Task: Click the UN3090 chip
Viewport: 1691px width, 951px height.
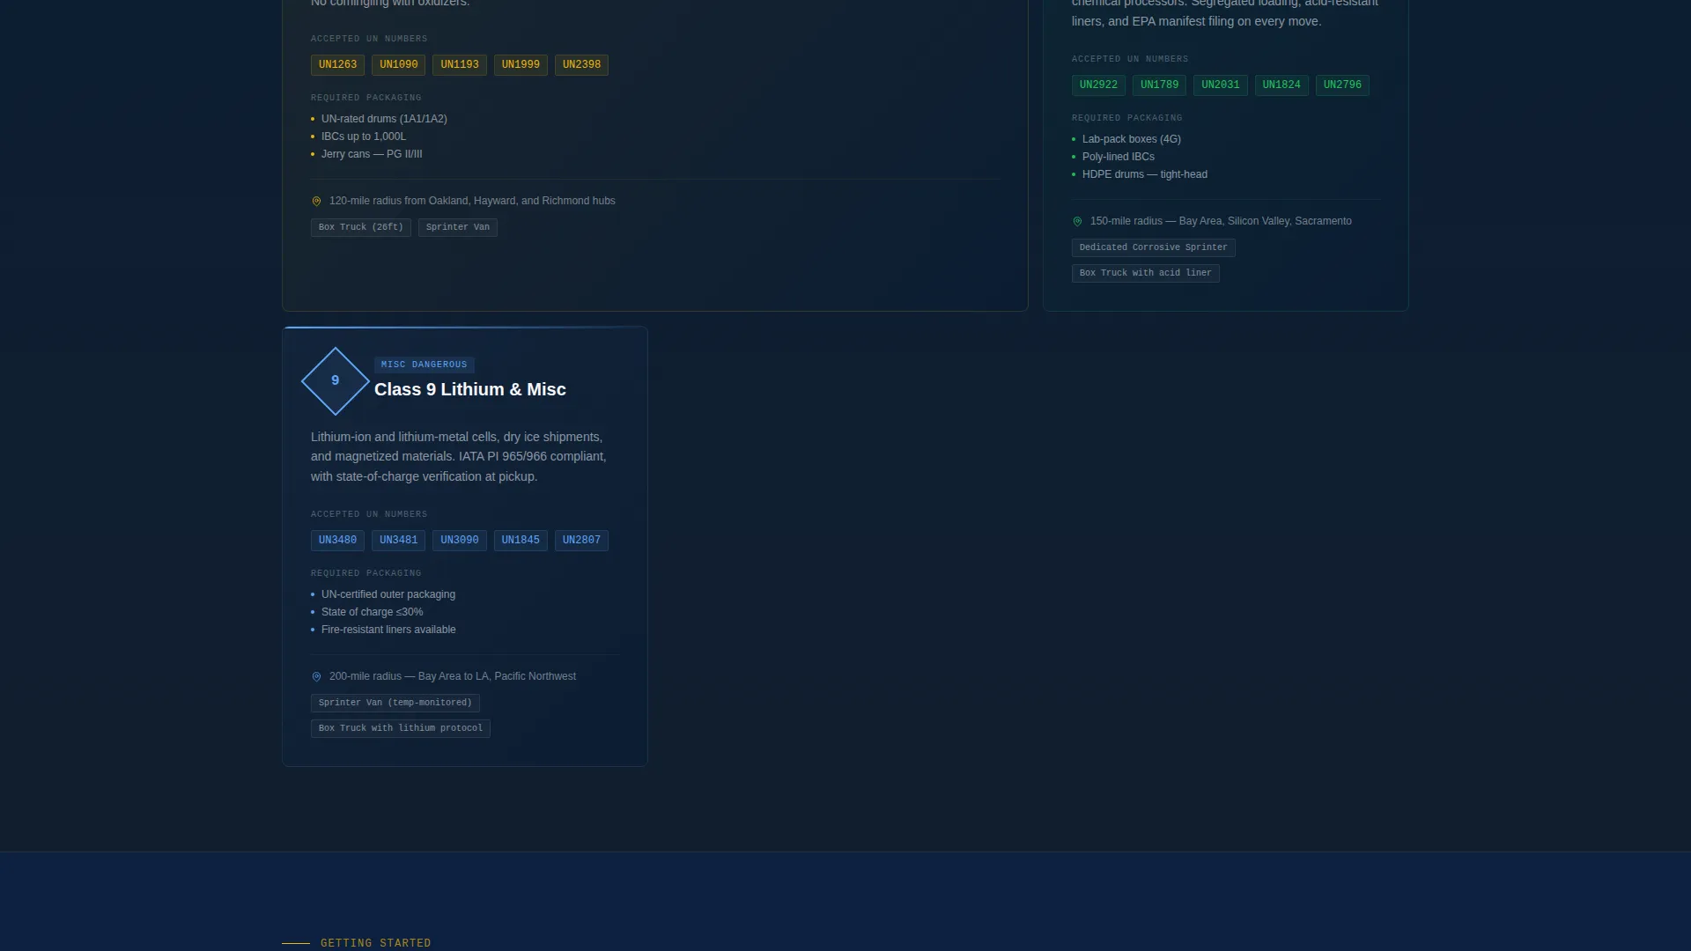Action: pos(460,541)
